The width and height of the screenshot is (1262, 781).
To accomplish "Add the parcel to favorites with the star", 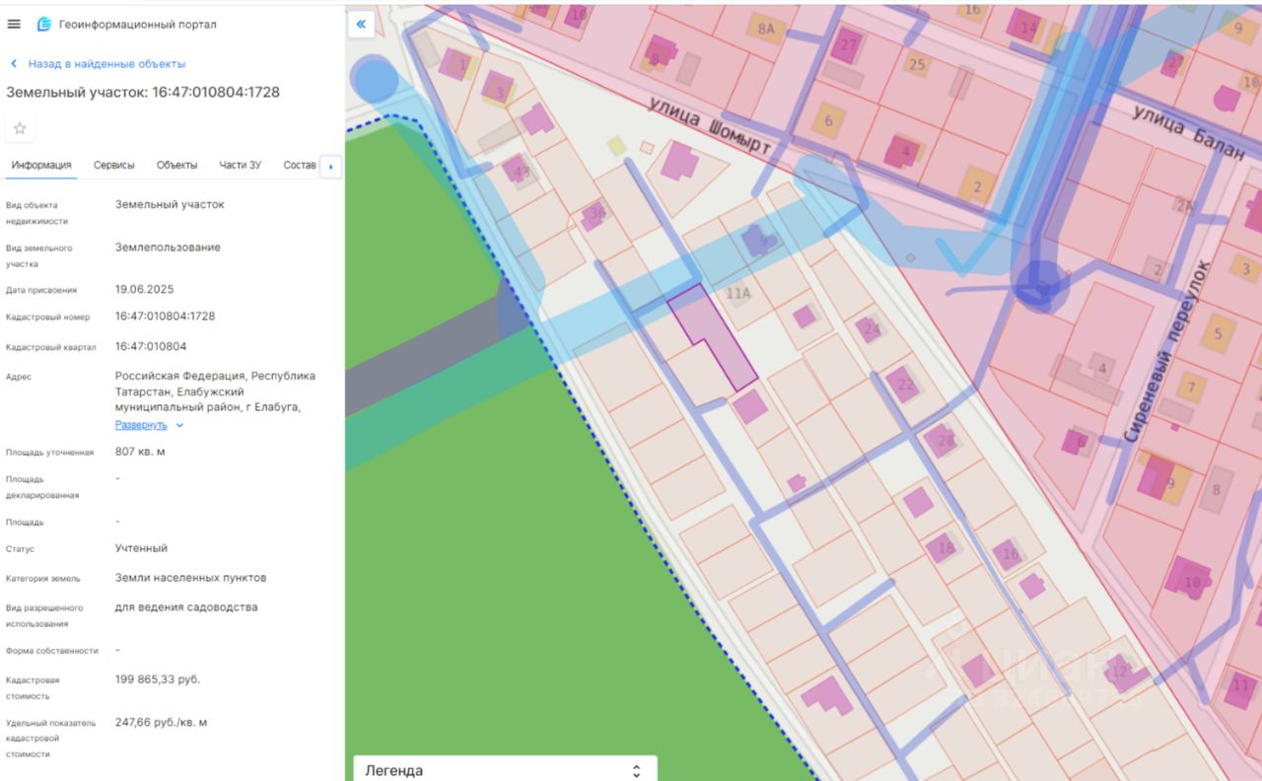I will [20, 128].
